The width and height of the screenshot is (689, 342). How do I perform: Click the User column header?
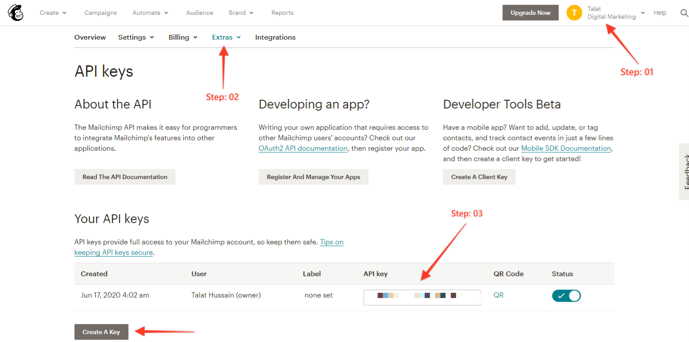pyautogui.click(x=199, y=274)
